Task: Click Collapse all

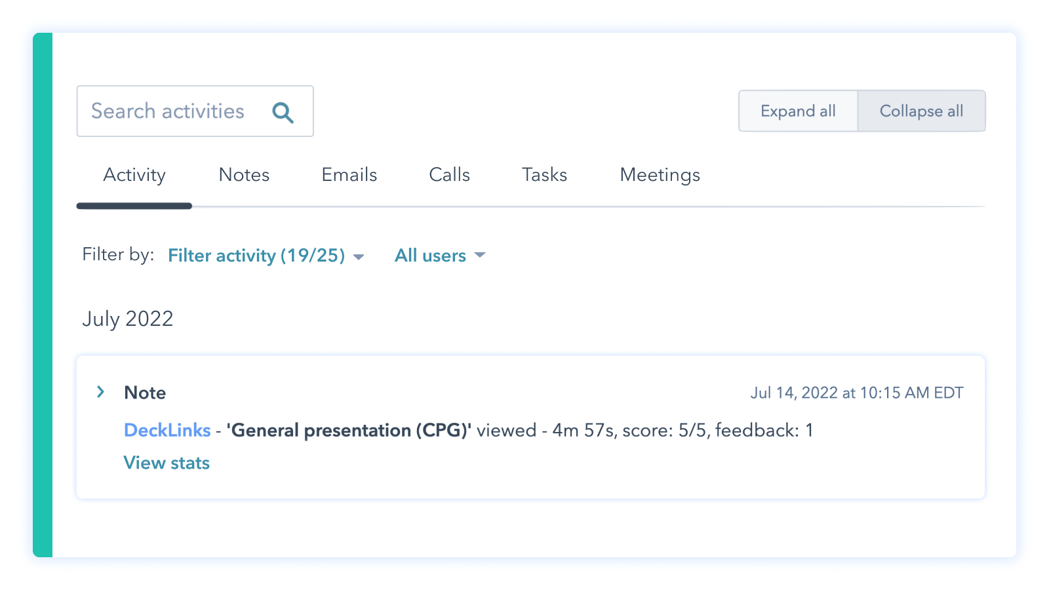Action: point(921,111)
